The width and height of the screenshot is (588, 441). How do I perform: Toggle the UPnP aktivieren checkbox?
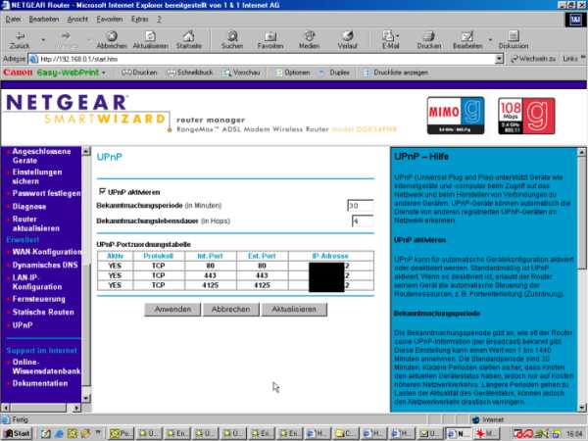[102, 191]
